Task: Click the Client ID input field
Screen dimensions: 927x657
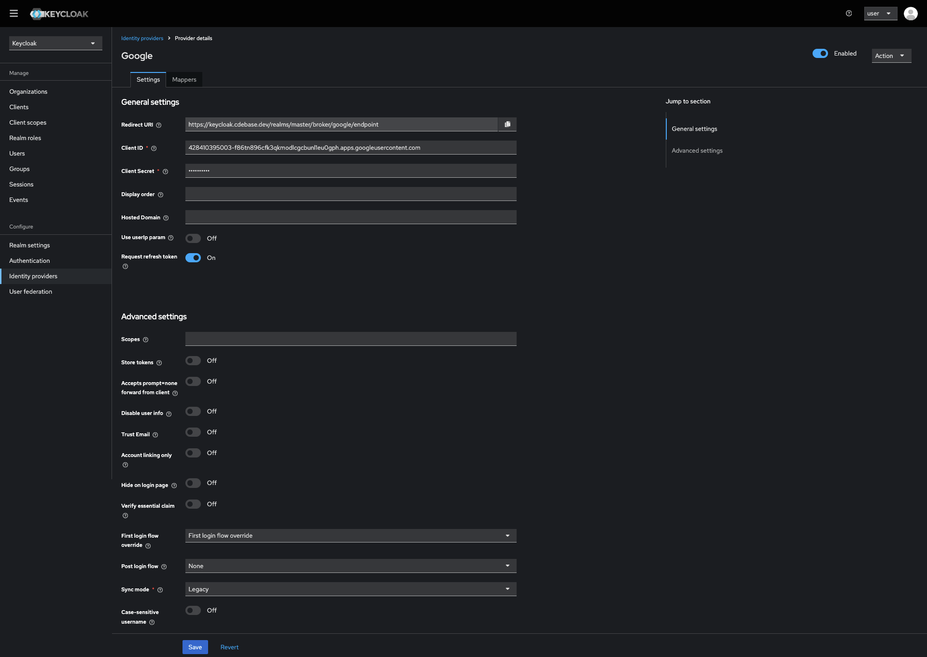Action: point(351,147)
